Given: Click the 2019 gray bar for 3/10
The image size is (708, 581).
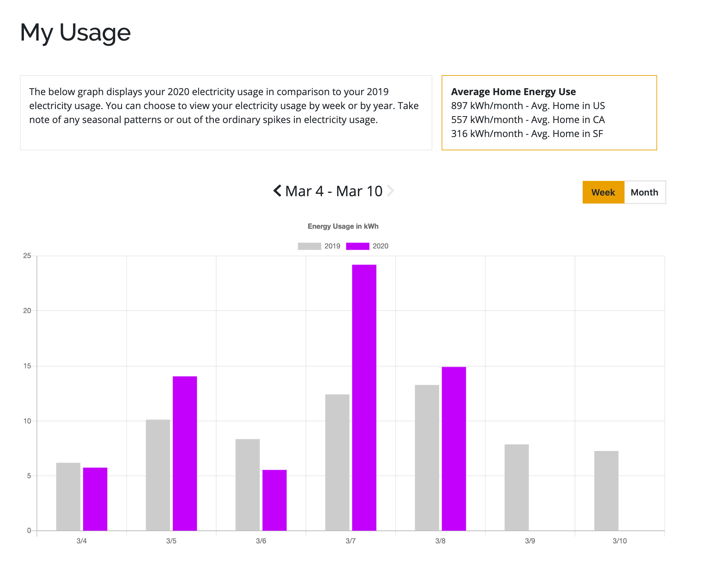Looking at the screenshot, I should (x=606, y=491).
